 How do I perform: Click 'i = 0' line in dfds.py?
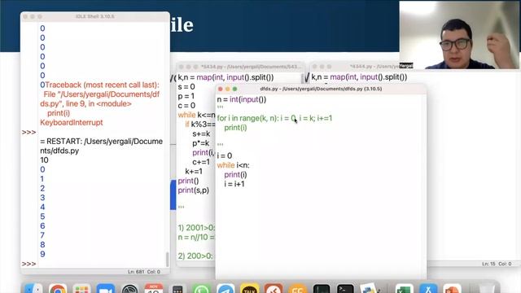(225, 155)
